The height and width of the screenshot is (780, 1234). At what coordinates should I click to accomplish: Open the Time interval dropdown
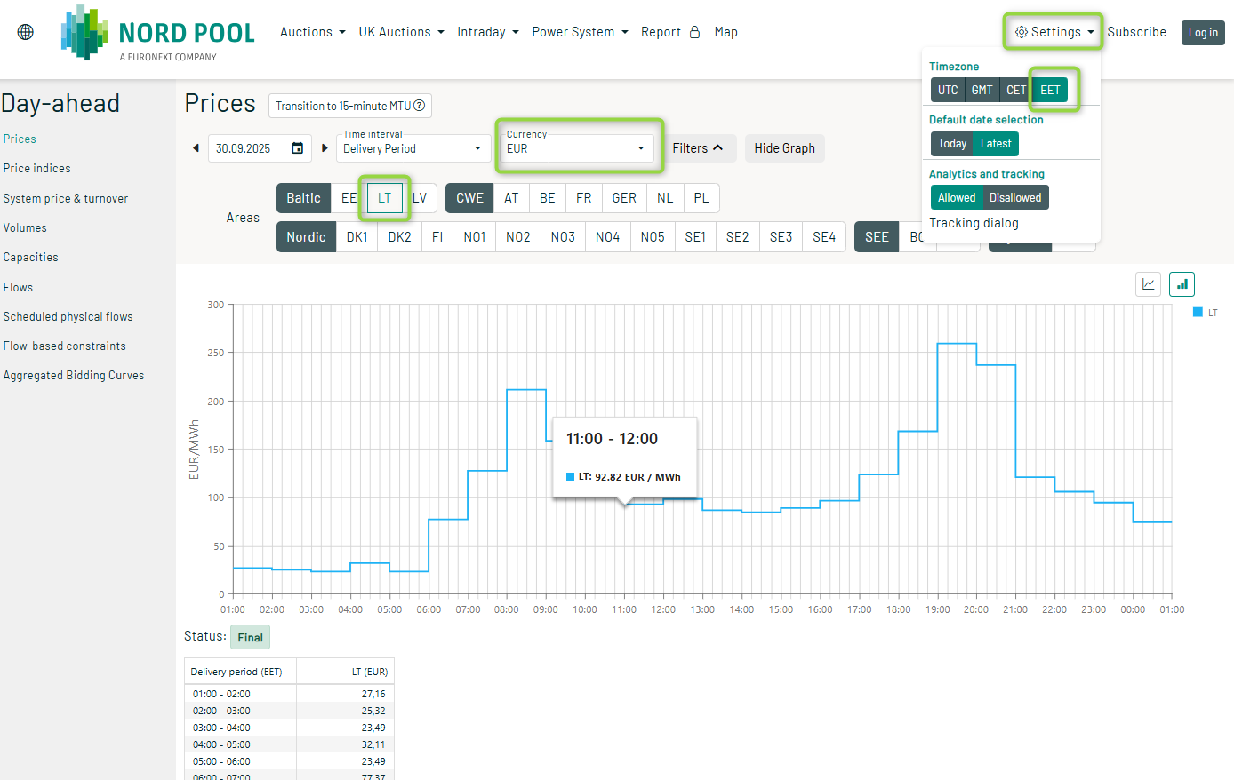coord(413,147)
